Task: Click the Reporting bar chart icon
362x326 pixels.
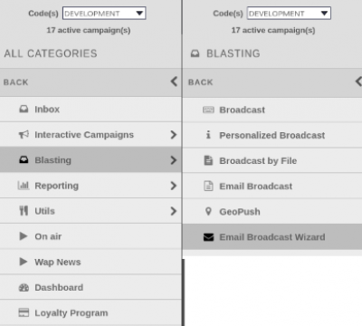Action: (x=24, y=186)
